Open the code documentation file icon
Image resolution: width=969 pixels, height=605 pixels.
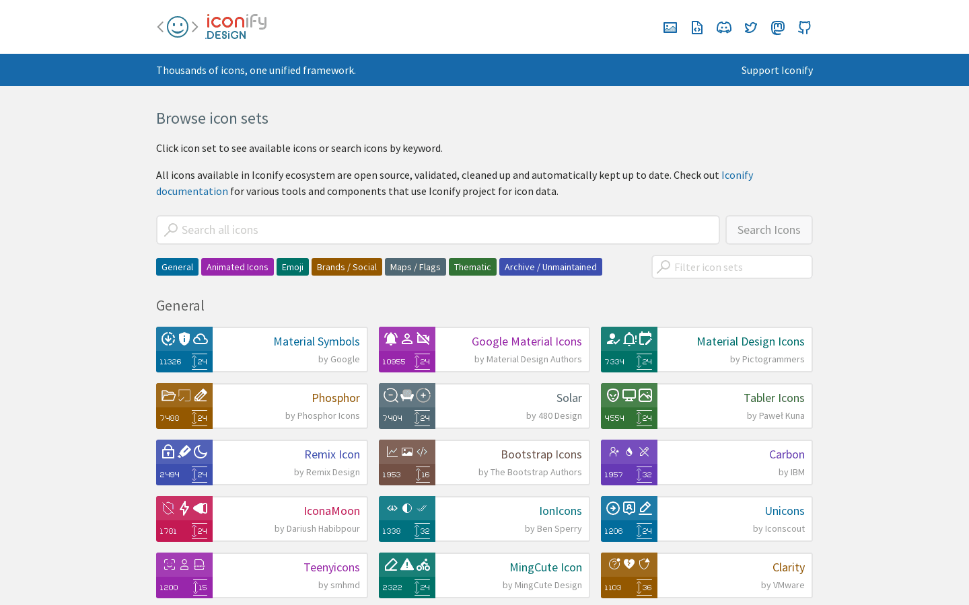[696, 28]
